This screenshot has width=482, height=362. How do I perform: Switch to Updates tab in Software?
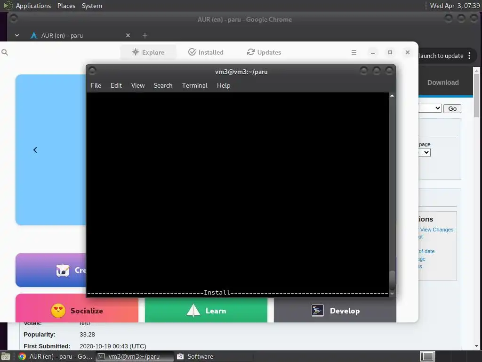tap(264, 52)
